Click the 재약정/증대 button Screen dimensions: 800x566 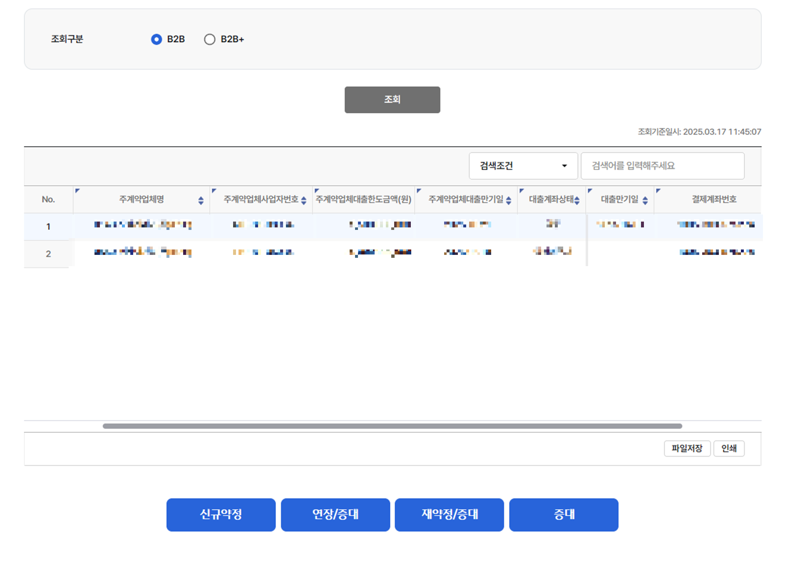pyautogui.click(x=449, y=514)
